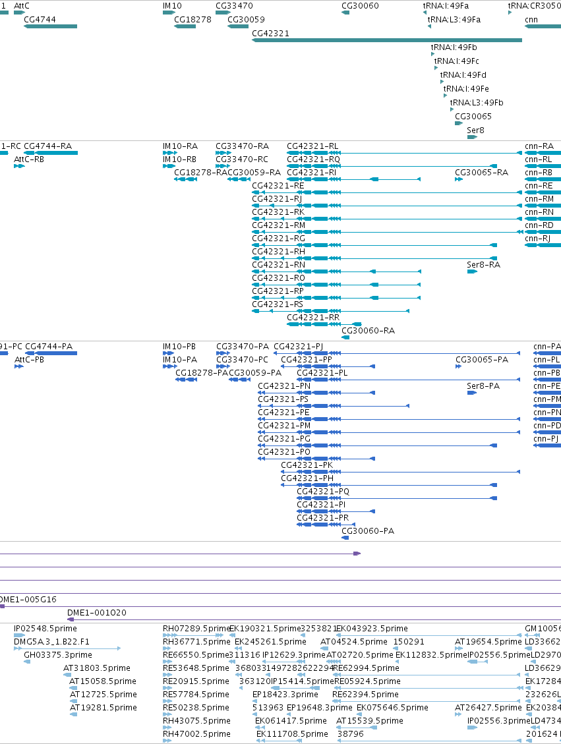The width and height of the screenshot is (561, 744).
Task: Select EST GH03375.3prime
Action: [x=27, y=662]
